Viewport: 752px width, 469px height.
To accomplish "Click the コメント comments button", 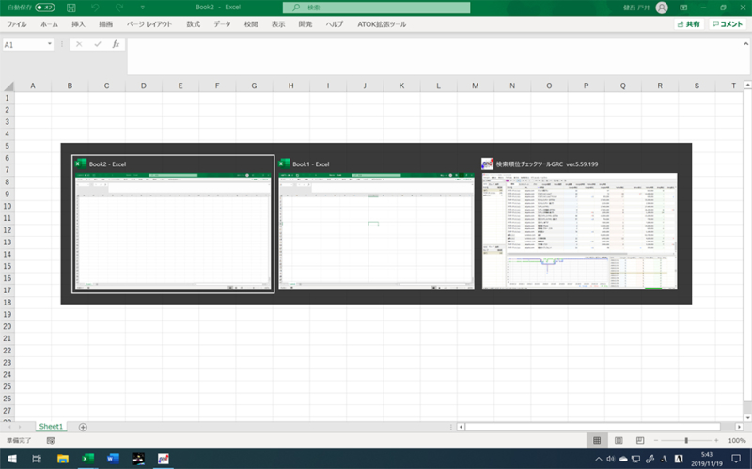I will click(x=728, y=24).
